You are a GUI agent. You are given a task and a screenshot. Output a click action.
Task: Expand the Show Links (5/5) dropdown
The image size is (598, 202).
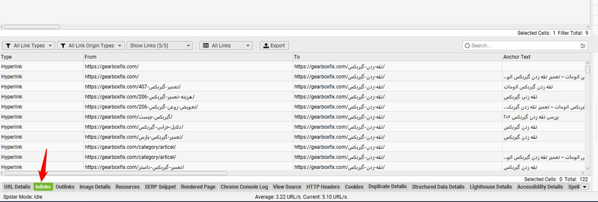click(x=159, y=45)
